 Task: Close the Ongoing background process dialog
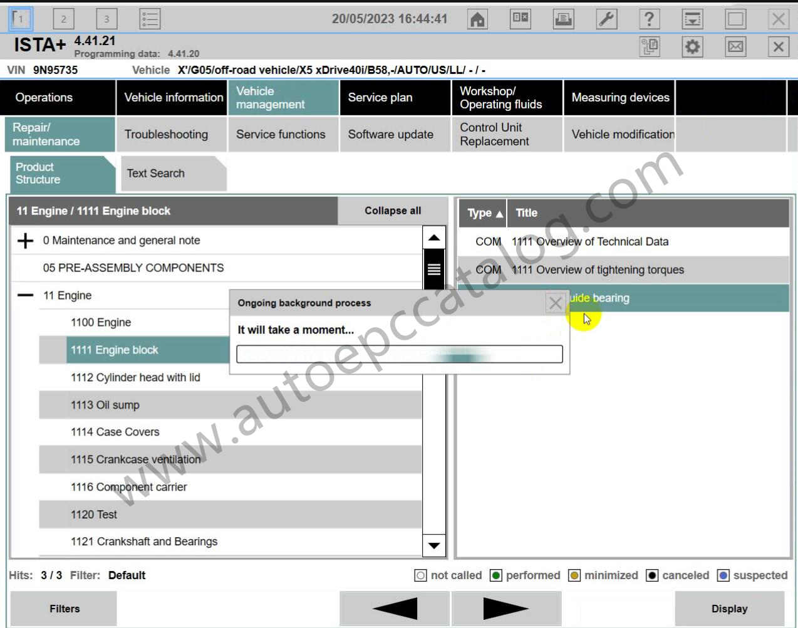click(x=555, y=303)
